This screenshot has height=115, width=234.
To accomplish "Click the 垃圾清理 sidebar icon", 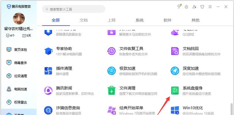I will pos(9,76).
